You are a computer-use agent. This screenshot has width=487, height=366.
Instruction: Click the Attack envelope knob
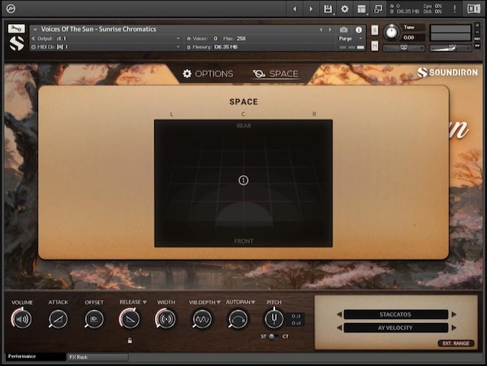click(58, 320)
